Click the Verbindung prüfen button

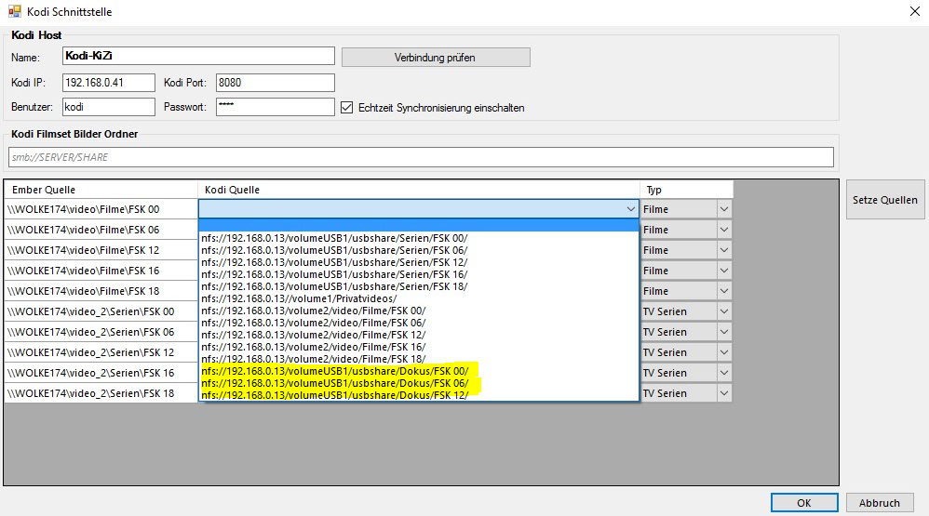coord(436,58)
